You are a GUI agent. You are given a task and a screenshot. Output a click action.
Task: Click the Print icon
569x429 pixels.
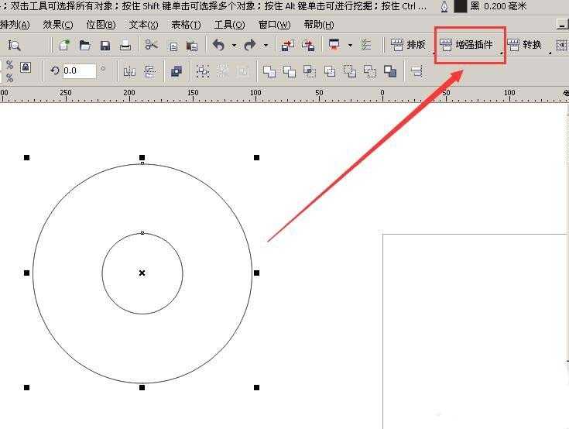(125, 46)
